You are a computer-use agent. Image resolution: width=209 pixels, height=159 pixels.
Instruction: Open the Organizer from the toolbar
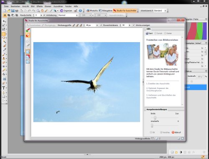point(66,11)
